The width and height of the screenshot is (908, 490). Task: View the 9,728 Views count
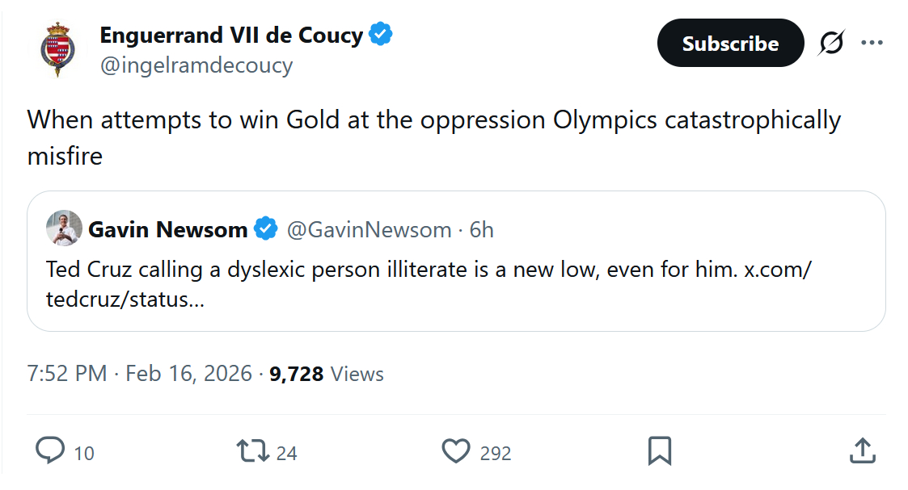tap(327, 374)
